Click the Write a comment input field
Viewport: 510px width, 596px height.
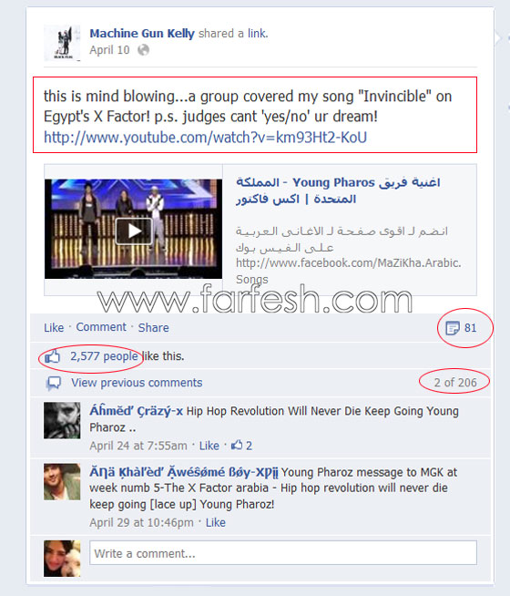pyautogui.click(x=283, y=553)
